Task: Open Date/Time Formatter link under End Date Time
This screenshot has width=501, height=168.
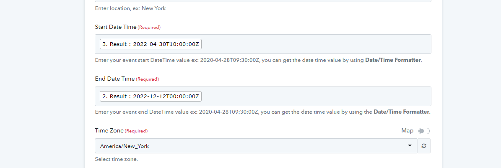Action: point(401,112)
